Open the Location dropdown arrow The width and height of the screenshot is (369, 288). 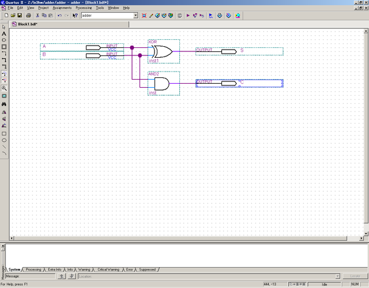338,276
